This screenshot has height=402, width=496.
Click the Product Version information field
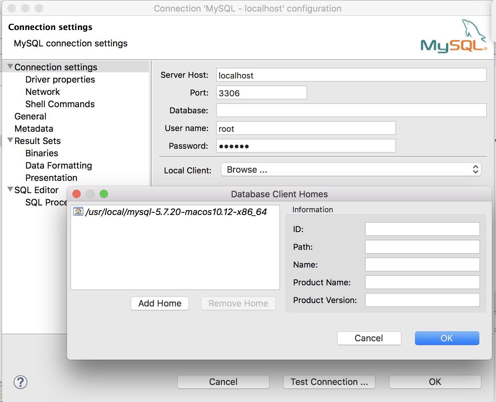(x=422, y=300)
